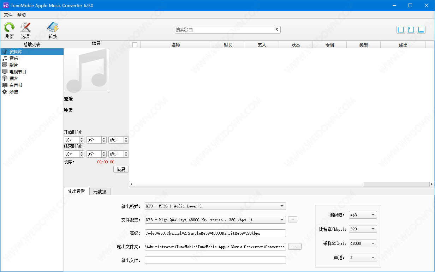Viewport: 435px width, 272px height.
Task: Click the minus button beside profile dropdown
Action: pyautogui.click(x=293, y=220)
